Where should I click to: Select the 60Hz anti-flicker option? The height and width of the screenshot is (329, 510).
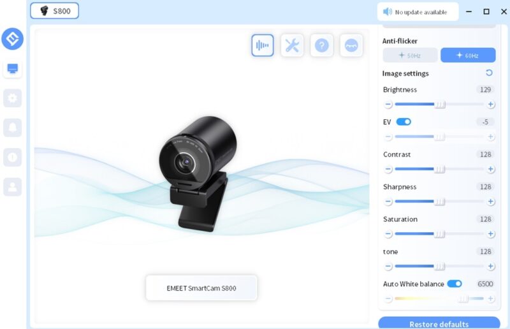tap(468, 55)
